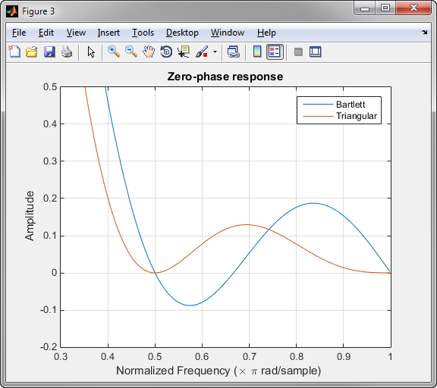This screenshot has height=388, width=437.
Task: Select the Pan hand tool
Action: (149, 52)
